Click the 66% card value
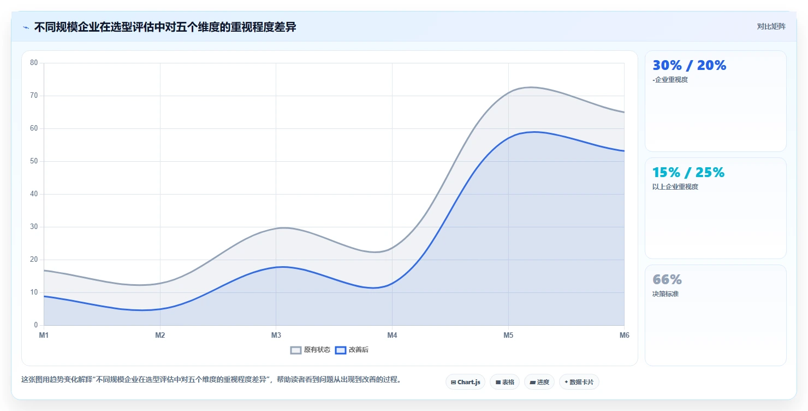808x411 pixels. click(667, 280)
